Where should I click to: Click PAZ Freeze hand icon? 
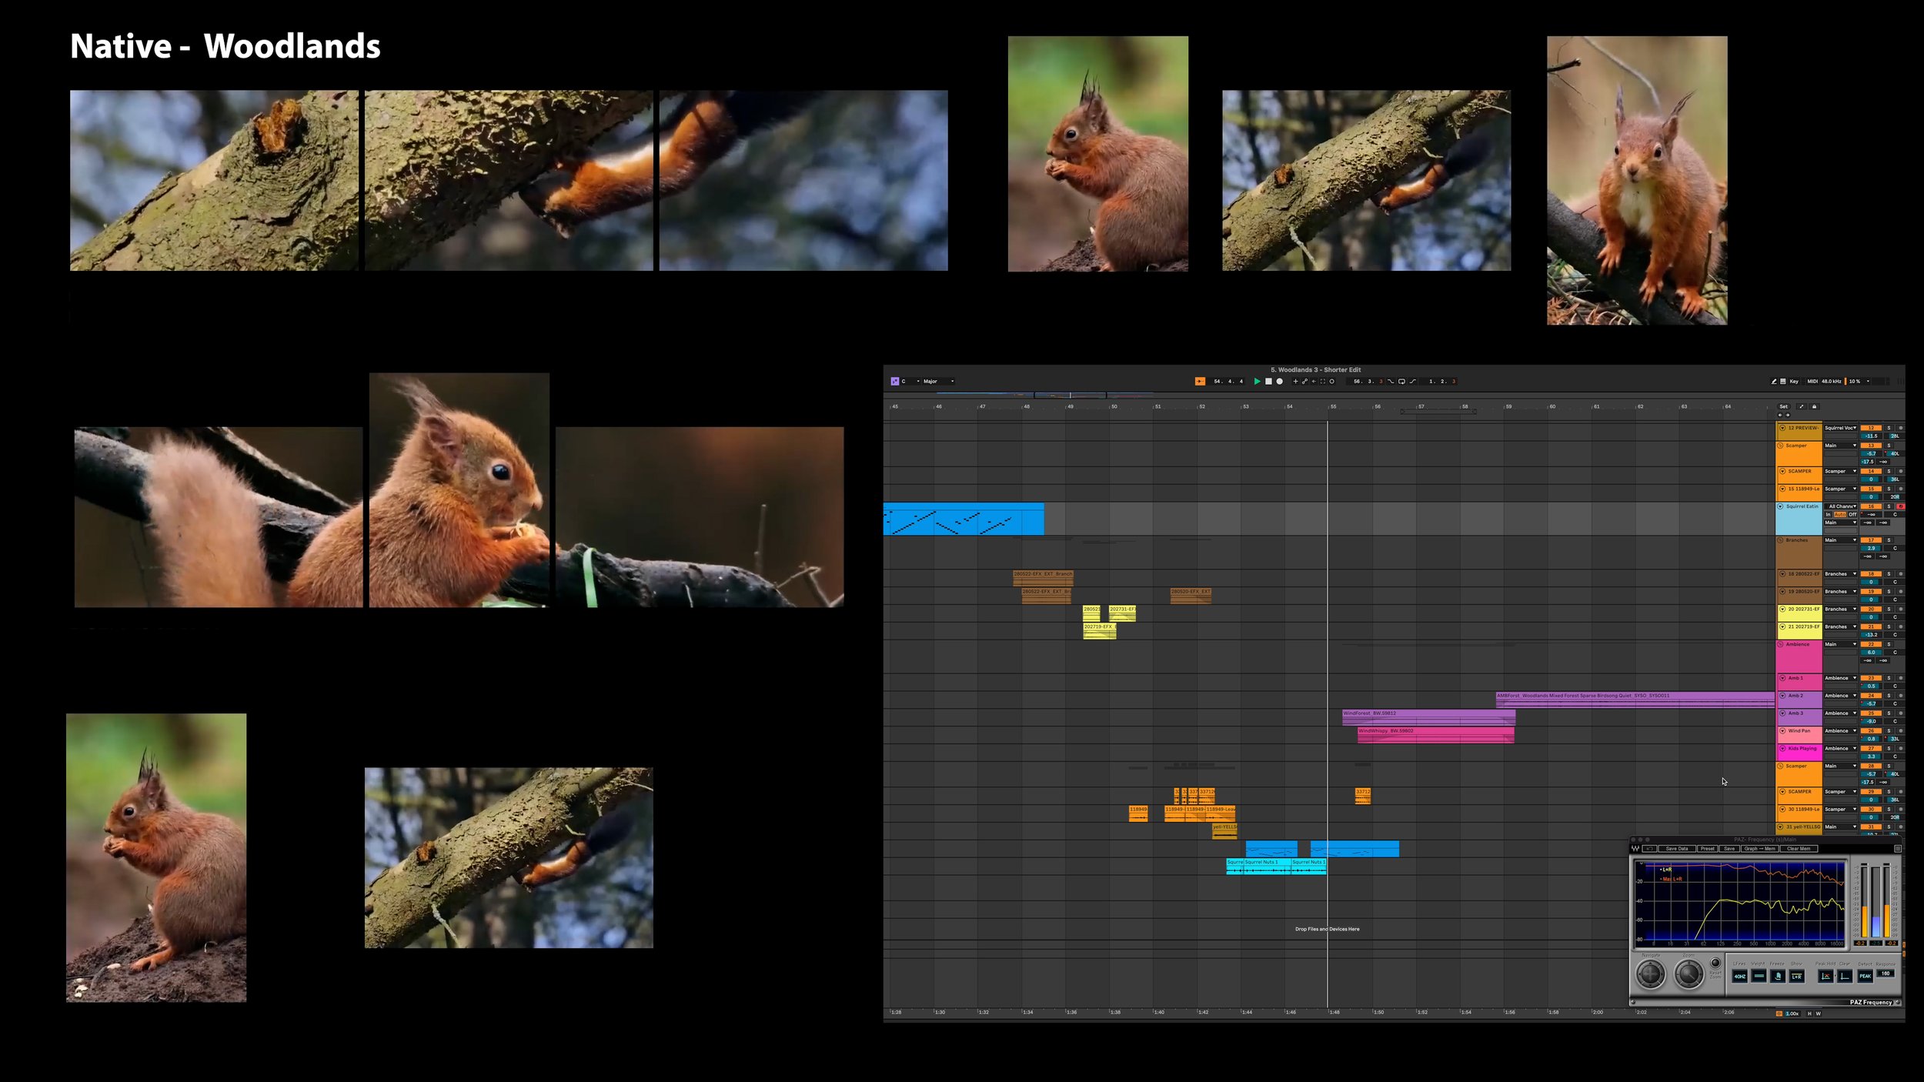pyautogui.click(x=1778, y=976)
